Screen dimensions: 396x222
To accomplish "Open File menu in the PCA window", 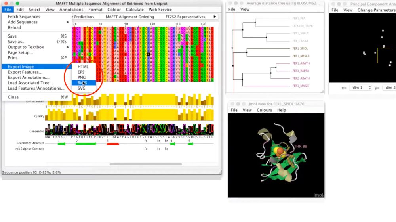I will [335, 10].
